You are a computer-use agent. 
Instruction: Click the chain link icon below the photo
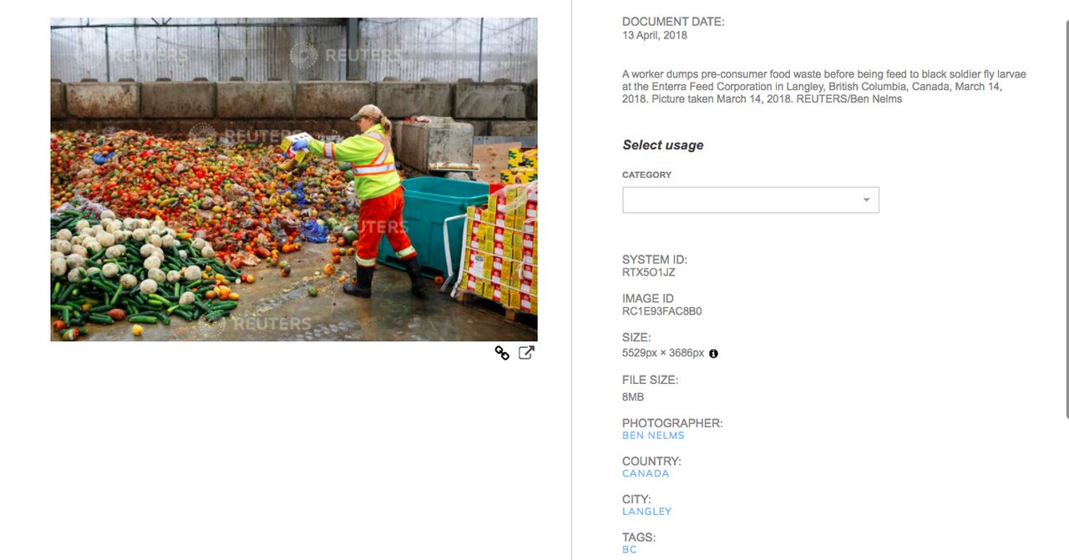(502, 353)
